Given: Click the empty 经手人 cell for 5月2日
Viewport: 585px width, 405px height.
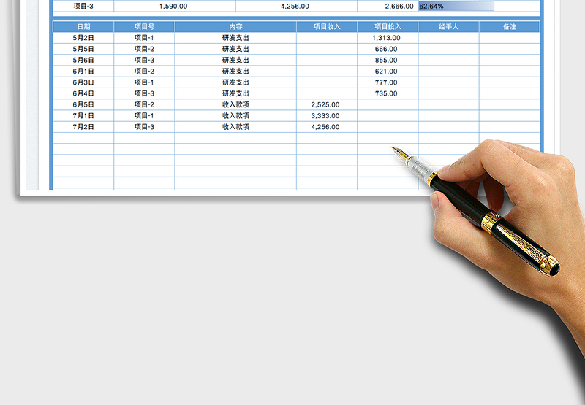Looking at the screenshot, I should [x=448, y=38].
